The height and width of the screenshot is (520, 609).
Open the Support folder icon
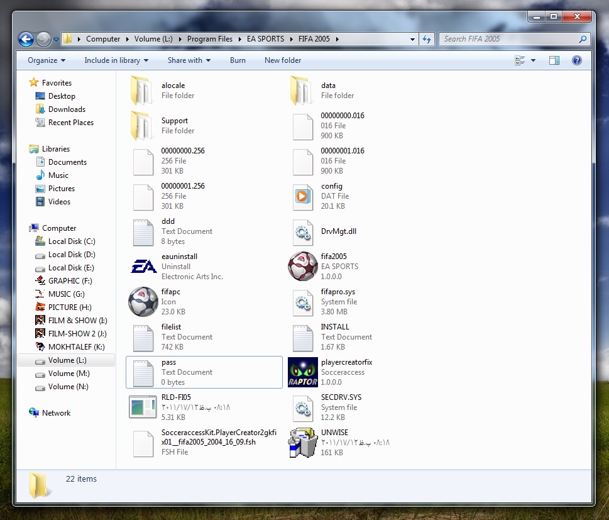[142, 126]
